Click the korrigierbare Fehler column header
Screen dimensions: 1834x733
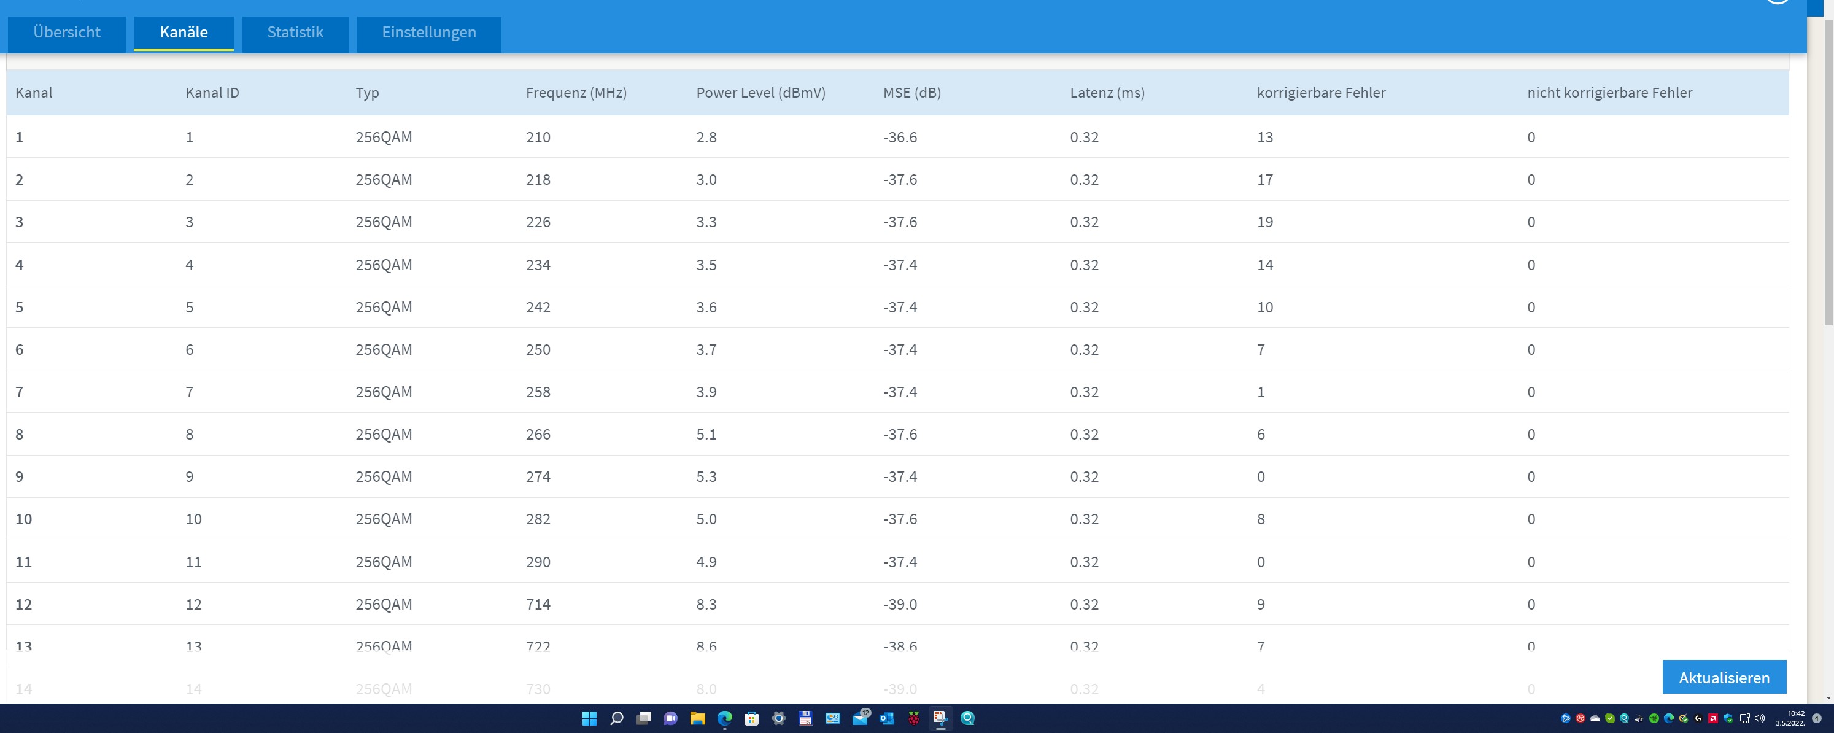[x=1321, y=93]
